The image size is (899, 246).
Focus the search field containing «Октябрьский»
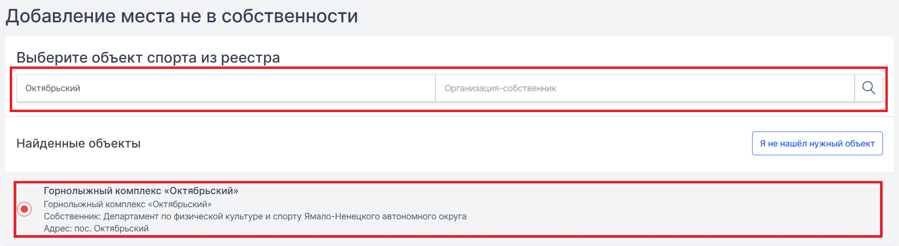click(x=226, y=88)
